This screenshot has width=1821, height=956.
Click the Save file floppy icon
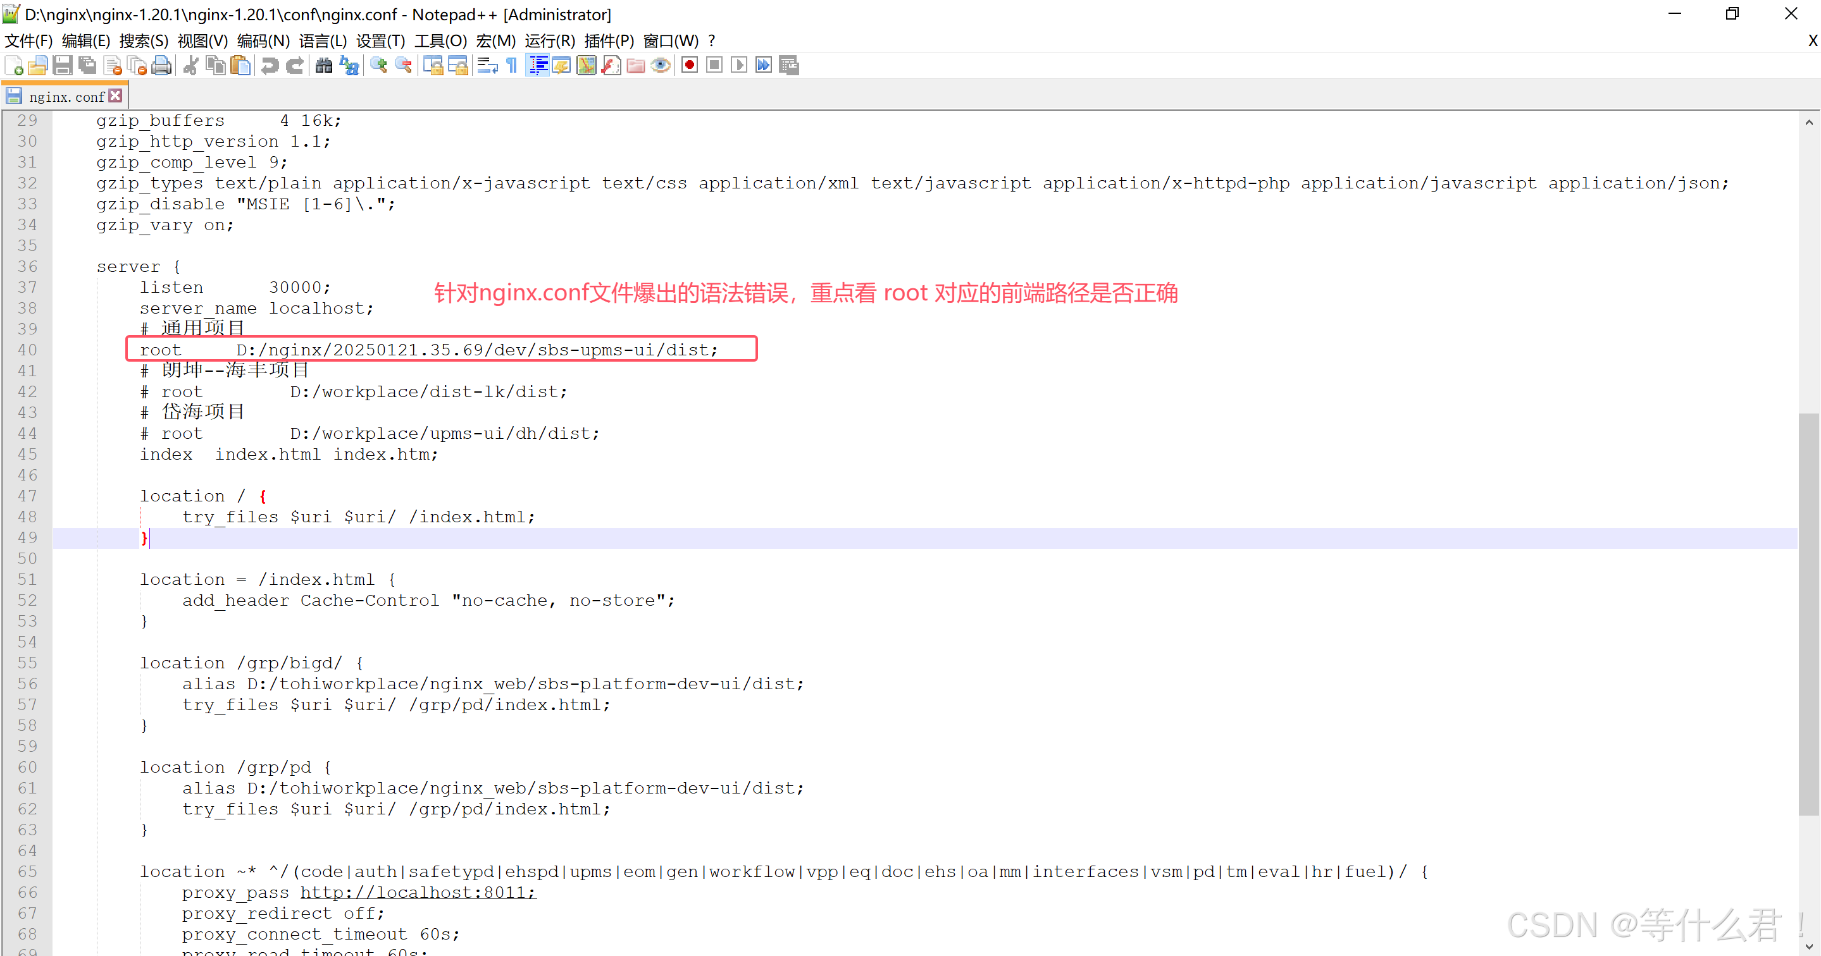pyautogui.click(x=62, y=66)
